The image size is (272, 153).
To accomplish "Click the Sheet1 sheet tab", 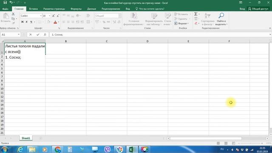I will [x=26, y=138].
